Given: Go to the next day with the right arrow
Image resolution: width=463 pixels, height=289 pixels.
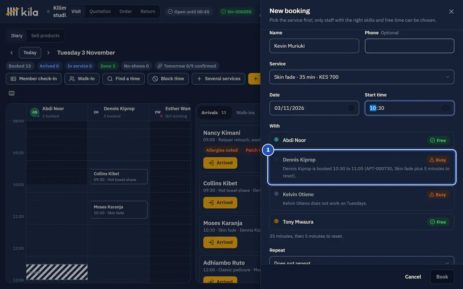Looking at the screenshot, I should click(x=48, y=53).
